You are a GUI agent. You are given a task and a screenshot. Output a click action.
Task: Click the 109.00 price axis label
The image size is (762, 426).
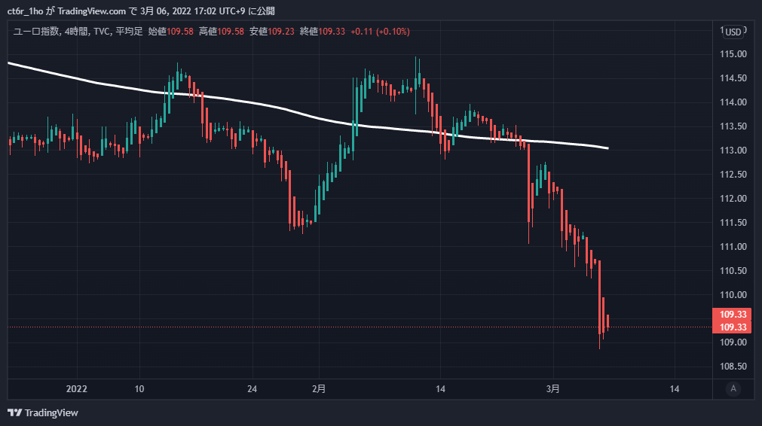pos(733,342)
